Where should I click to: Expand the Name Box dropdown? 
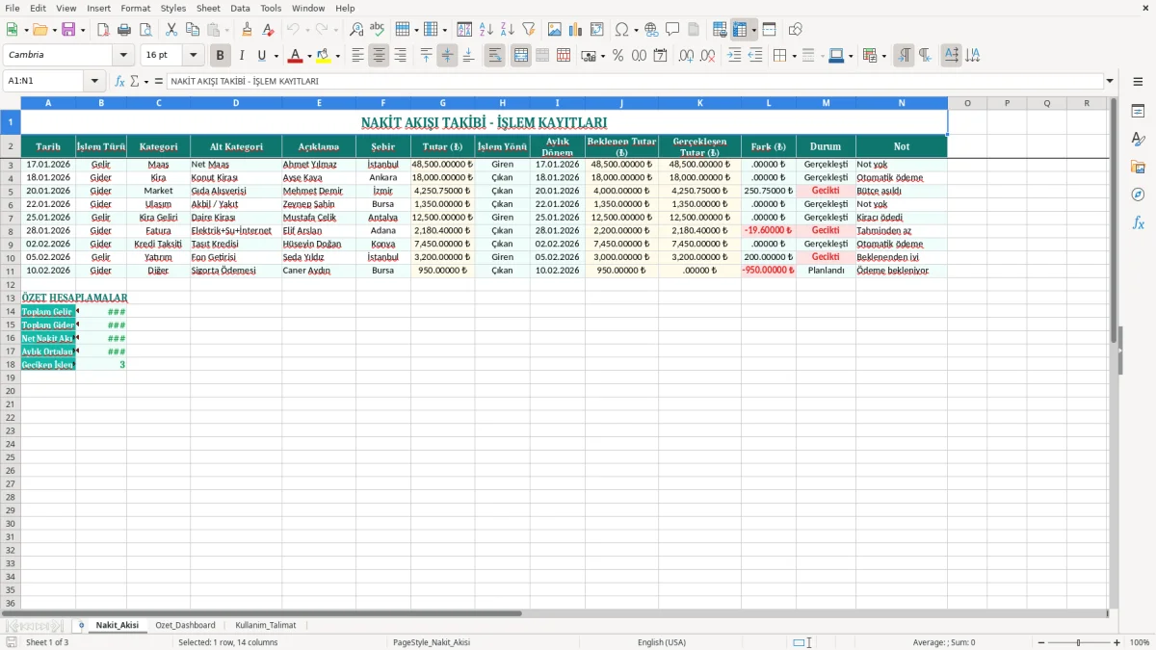tap(94, 81)
